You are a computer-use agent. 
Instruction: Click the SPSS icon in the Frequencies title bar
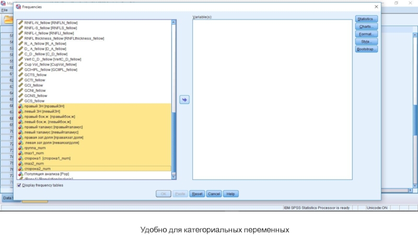pyautogui.click(x=18, y=7)
